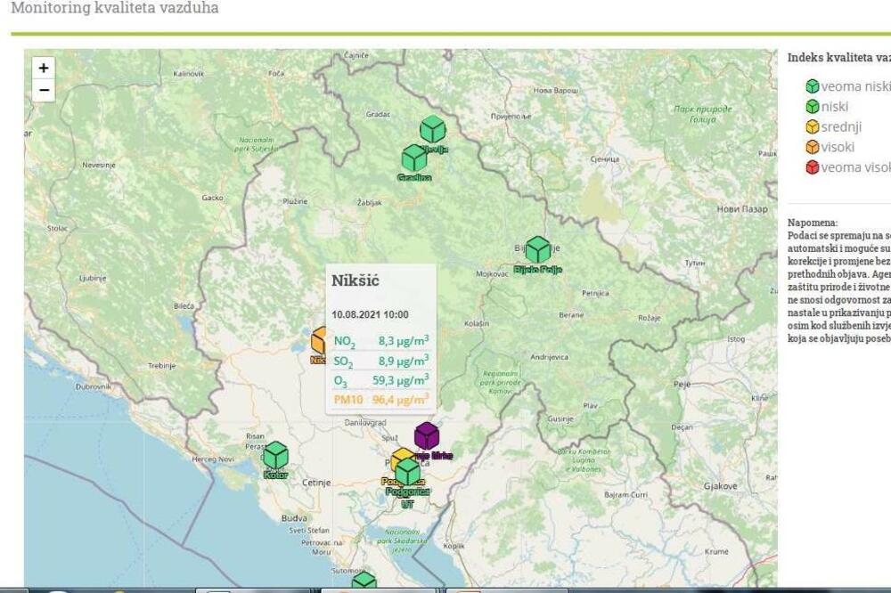Click the orange Nikšić station marker
Viewport: 891px width, 593px height.
[x=316, y=341]
